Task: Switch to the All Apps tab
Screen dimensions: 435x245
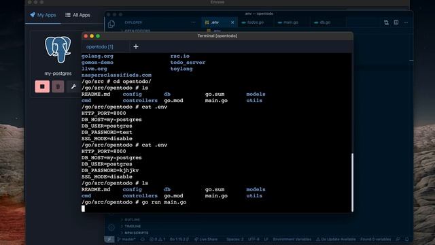Action: pyautogui.click(x=77, y=15)
